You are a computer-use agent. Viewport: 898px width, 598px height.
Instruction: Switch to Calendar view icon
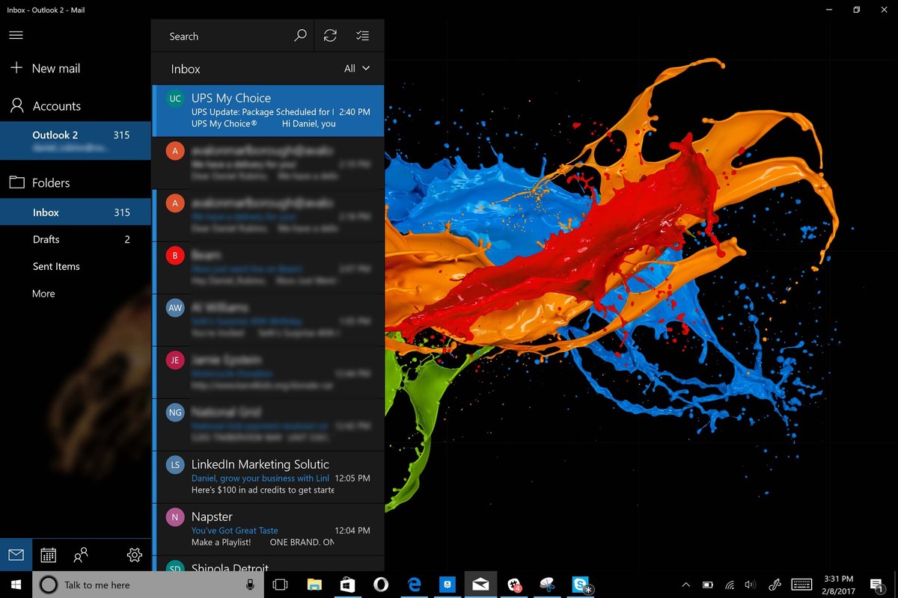[x=48, y=555]
